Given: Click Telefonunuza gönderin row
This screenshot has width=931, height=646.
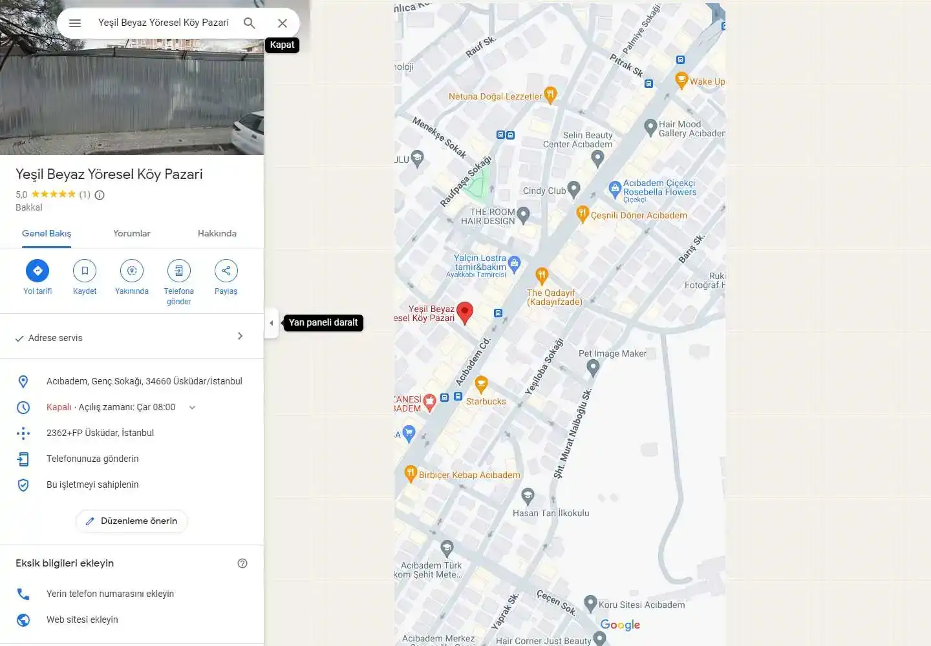Looking at the screenshot, I should click(132, 459).
